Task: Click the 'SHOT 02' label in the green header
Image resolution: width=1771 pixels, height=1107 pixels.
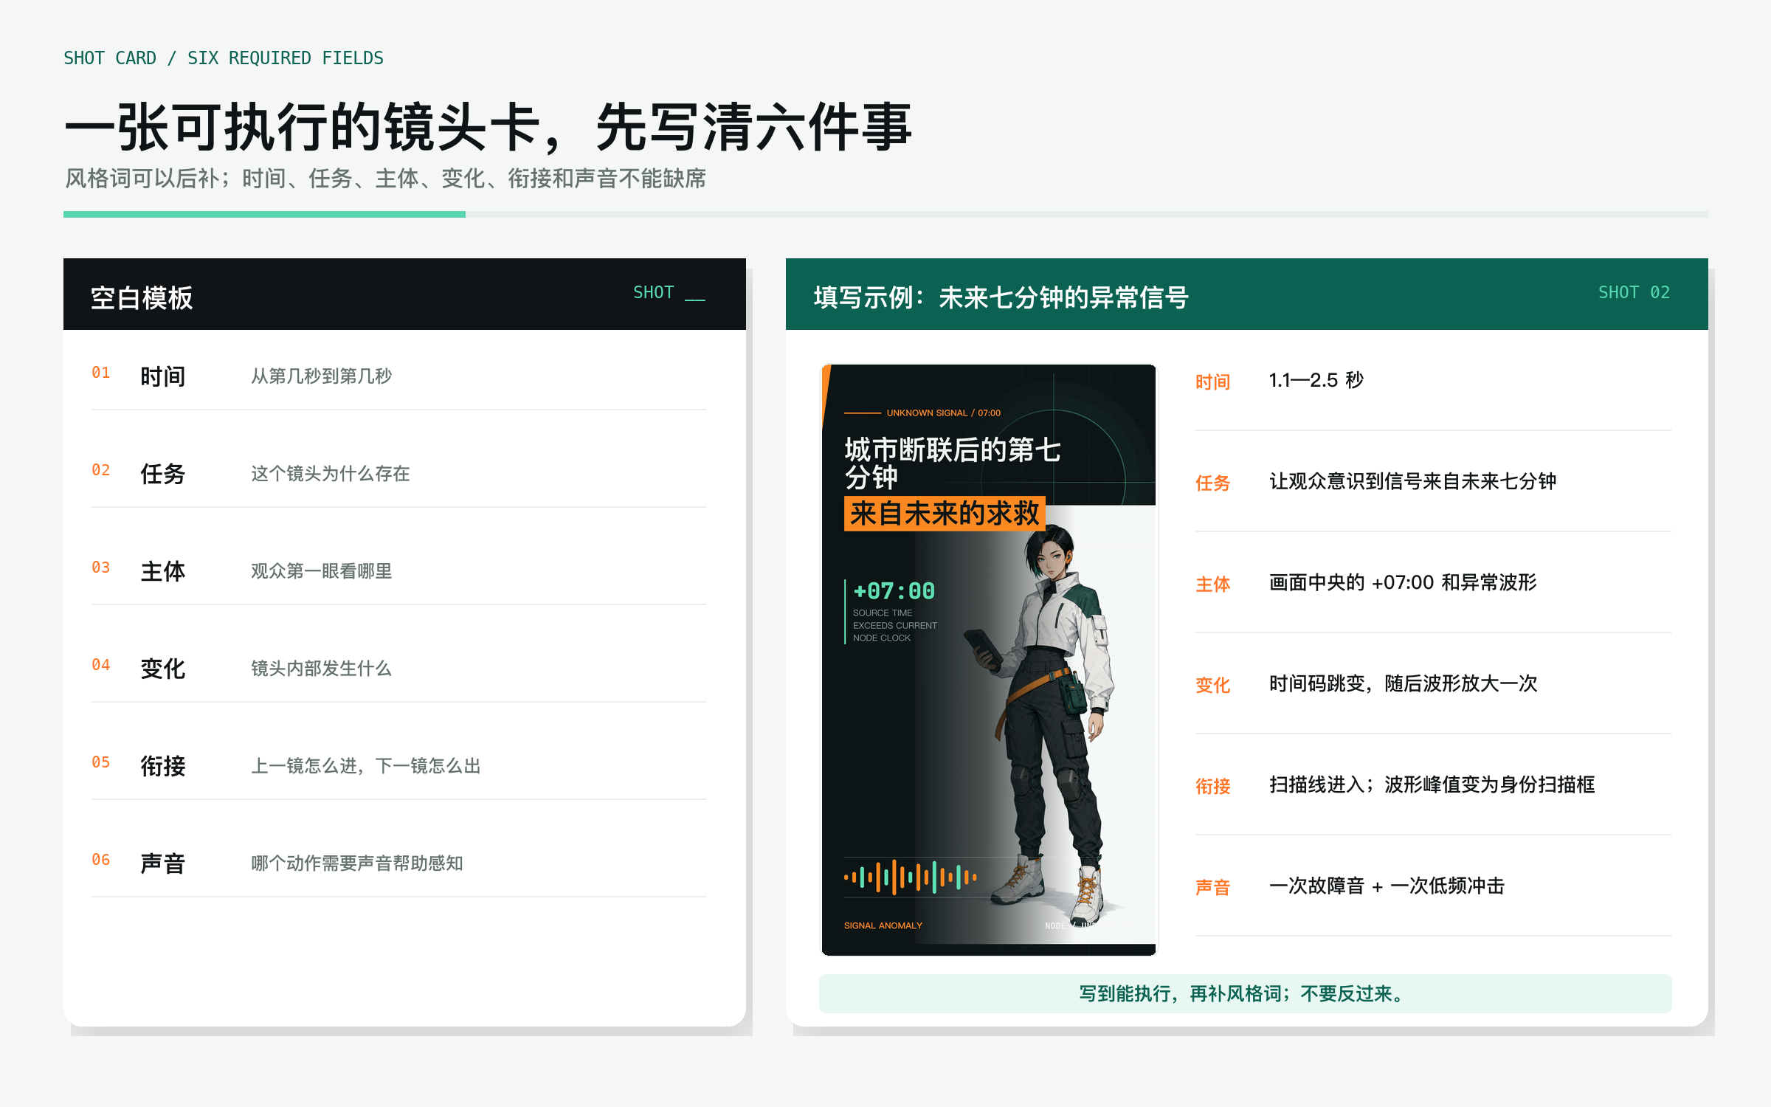Action: click(x=1634, y=292)
